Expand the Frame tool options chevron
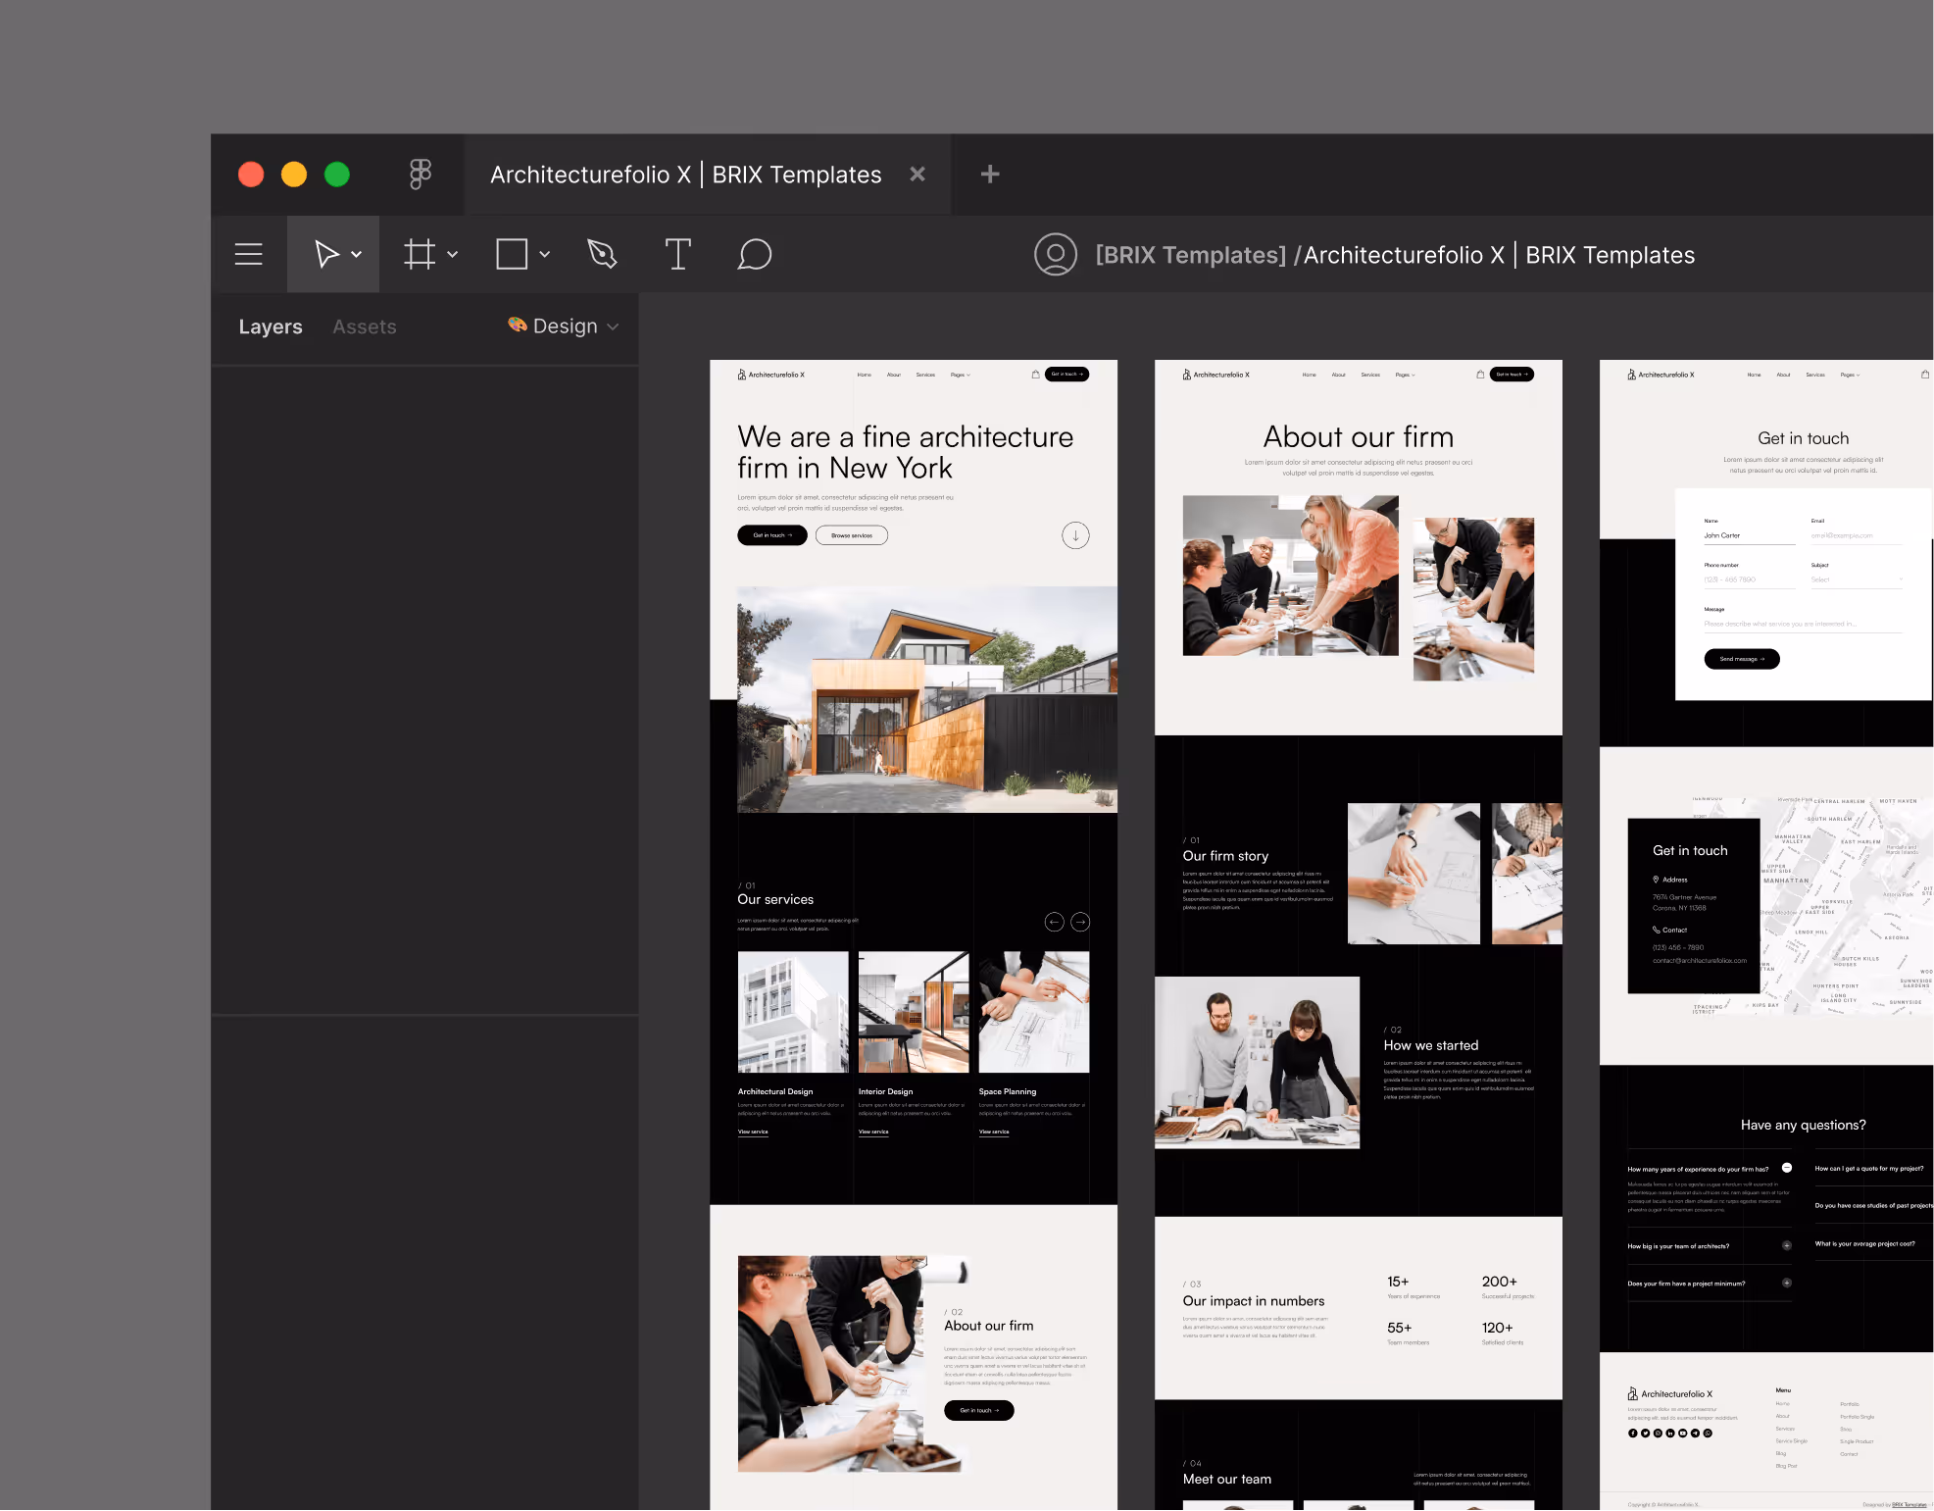The image size is (1934, 1511). [x=452, y=254]
